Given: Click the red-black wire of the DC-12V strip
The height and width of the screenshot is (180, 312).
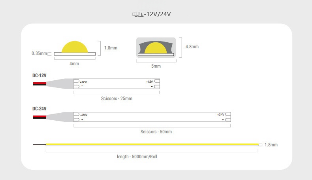Looking at the screenshot, I should (x=39, y=83).
